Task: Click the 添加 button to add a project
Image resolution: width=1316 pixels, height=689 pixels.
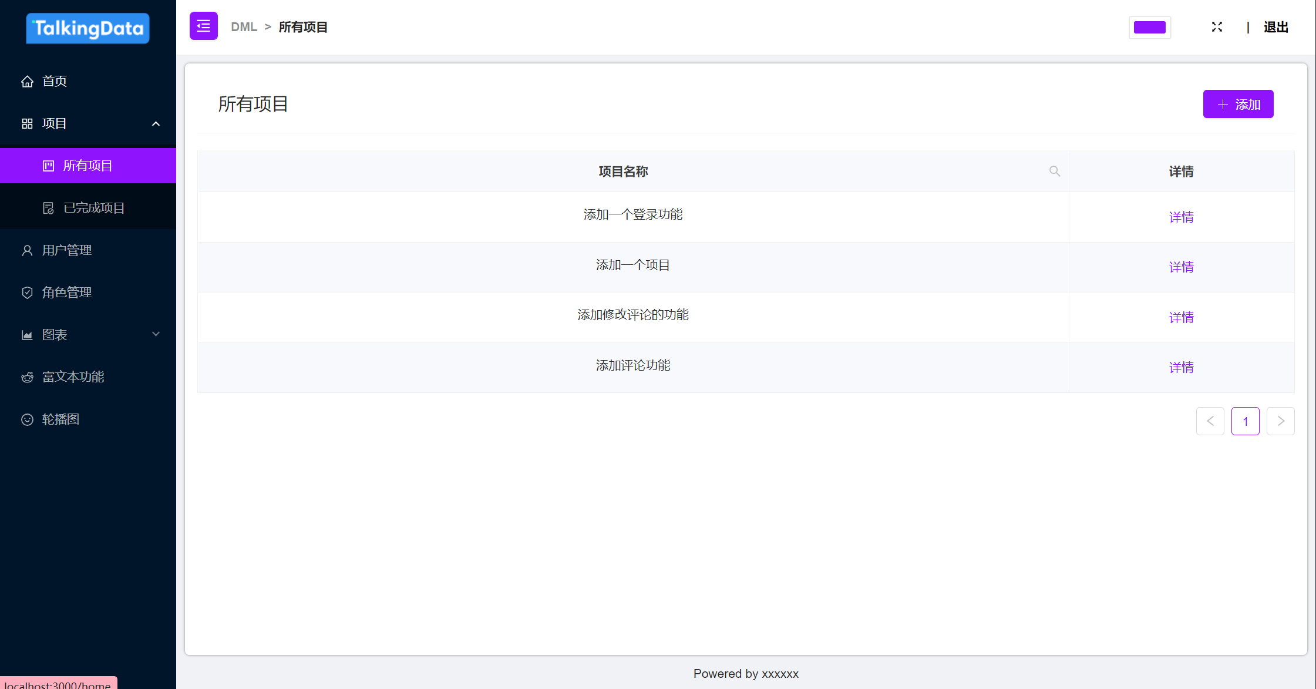Action: [1238, 104]
